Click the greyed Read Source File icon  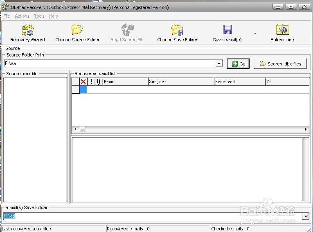coord(127,29)
